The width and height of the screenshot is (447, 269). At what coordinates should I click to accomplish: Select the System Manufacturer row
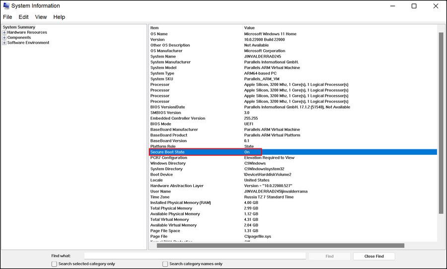coord(293,62)
